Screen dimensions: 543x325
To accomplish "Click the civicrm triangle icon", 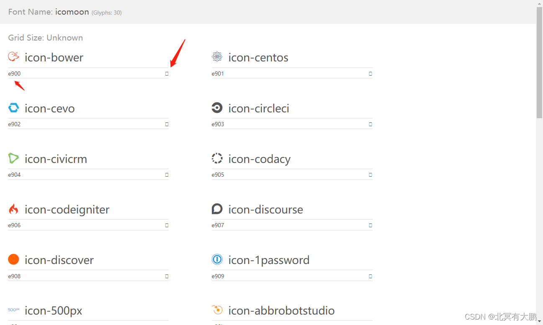I will coord(13,159).
